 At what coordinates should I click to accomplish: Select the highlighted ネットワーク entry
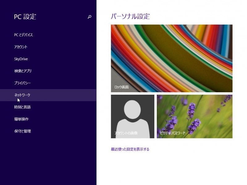click(x=22, y=95)
